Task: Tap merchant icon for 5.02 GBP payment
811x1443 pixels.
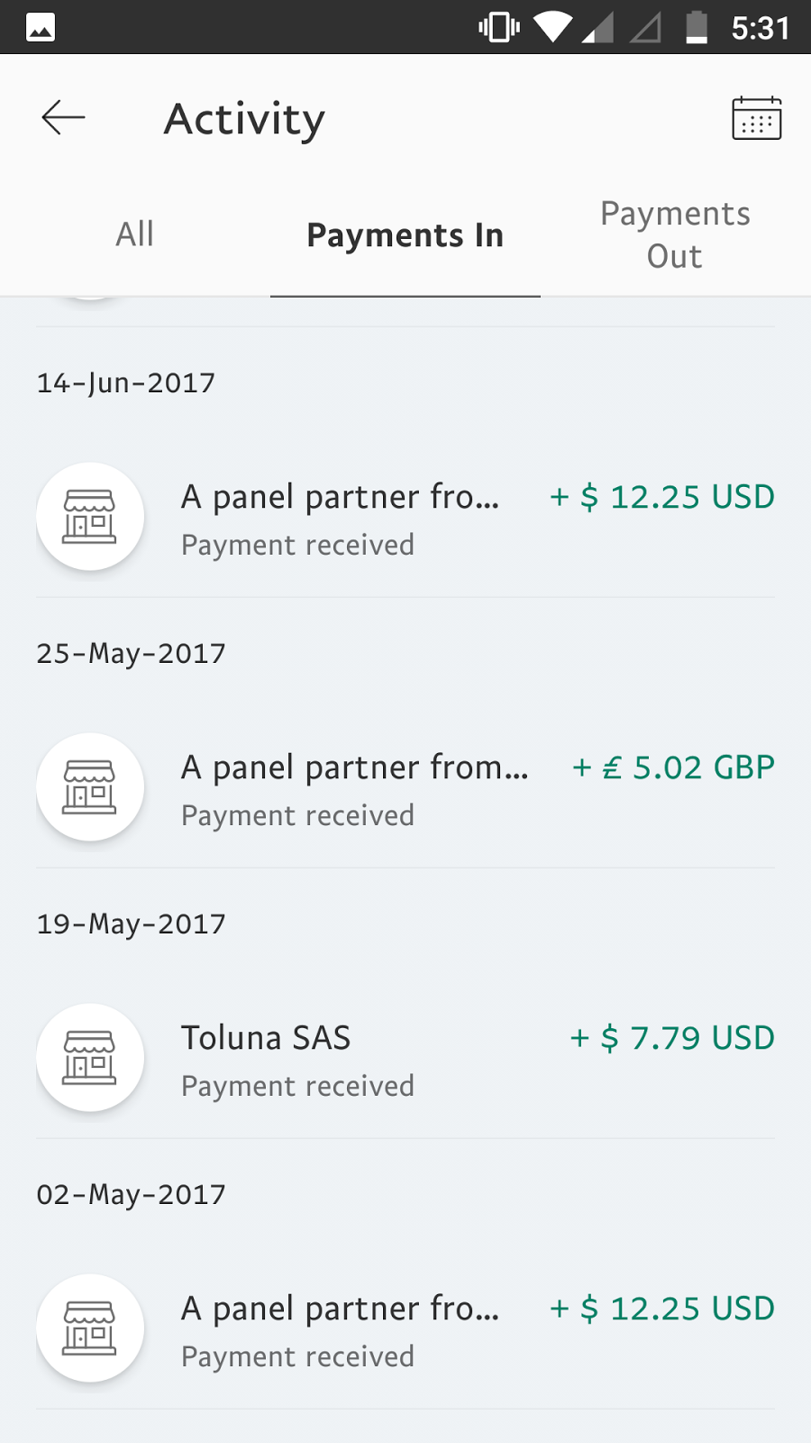Action: [x=90, y=787]
